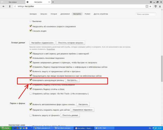Click the scrollbar up arrow
Viewport: 163px width, 130px height.
tap(162, 10)
